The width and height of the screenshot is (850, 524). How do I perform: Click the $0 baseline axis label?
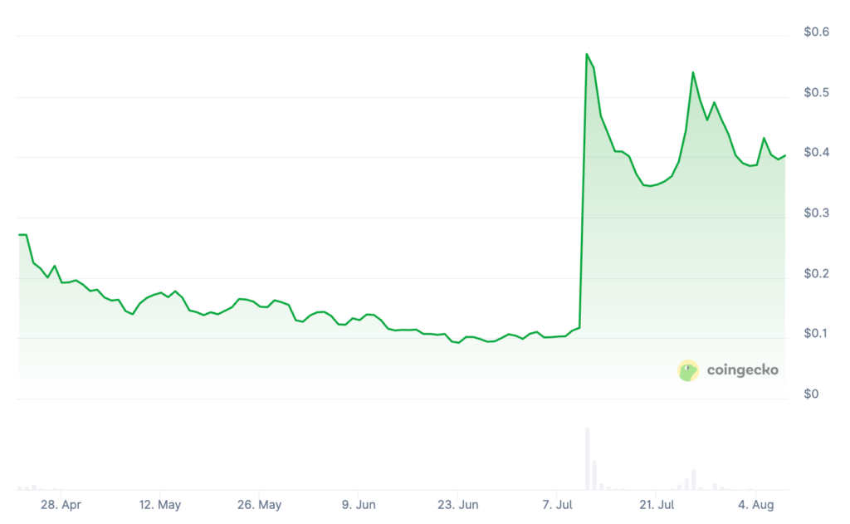tap(811, 394)
